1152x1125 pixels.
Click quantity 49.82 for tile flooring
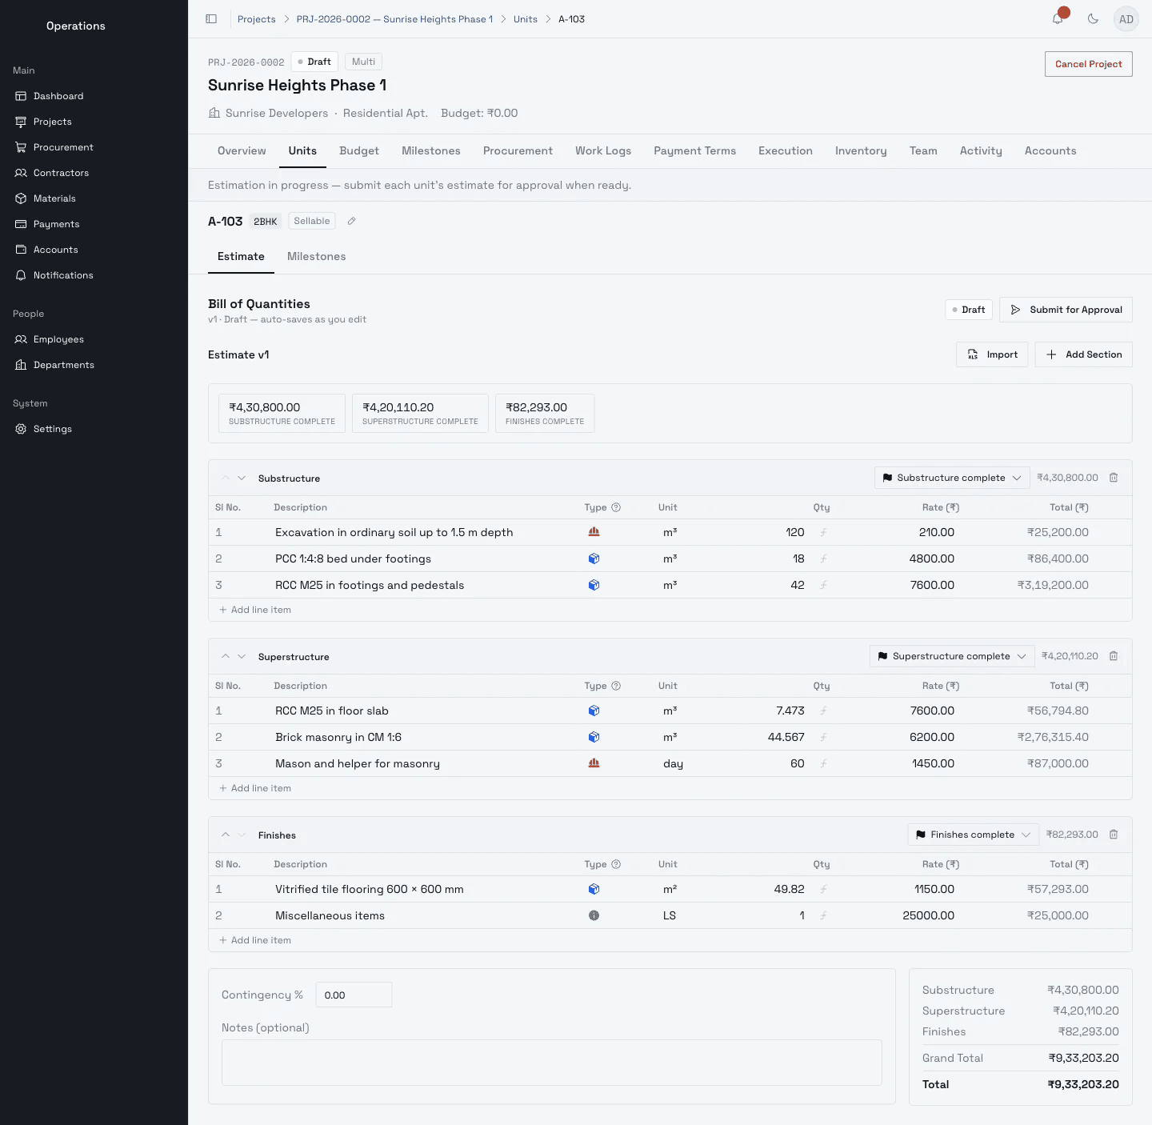pyautogui.click(x=789, y=889)
